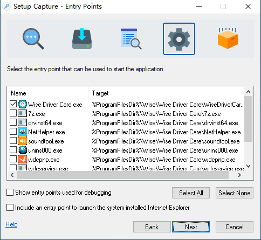The image size is (261, 240).
Task: Click the install-to-disk download step icon
Action: (x=82, y=39)
